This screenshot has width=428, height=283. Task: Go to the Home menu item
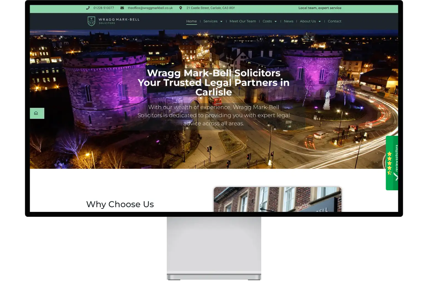[192, 21]
